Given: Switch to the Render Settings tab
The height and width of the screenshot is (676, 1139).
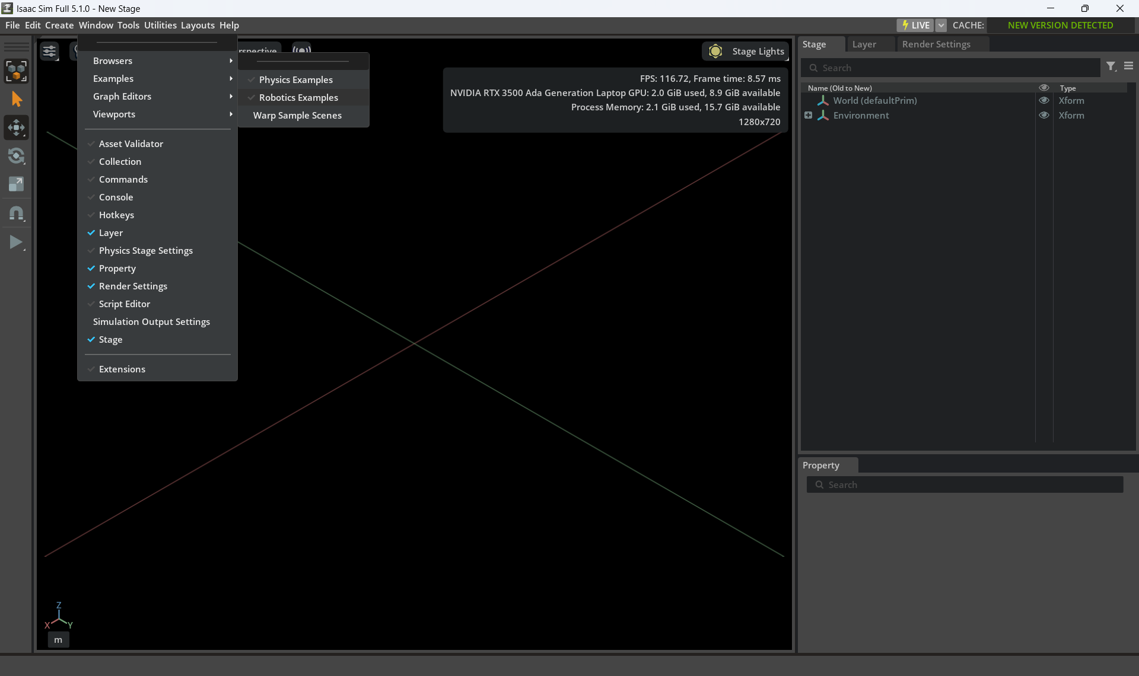Looking at the screenshot, I should click(x=936, y=44).
